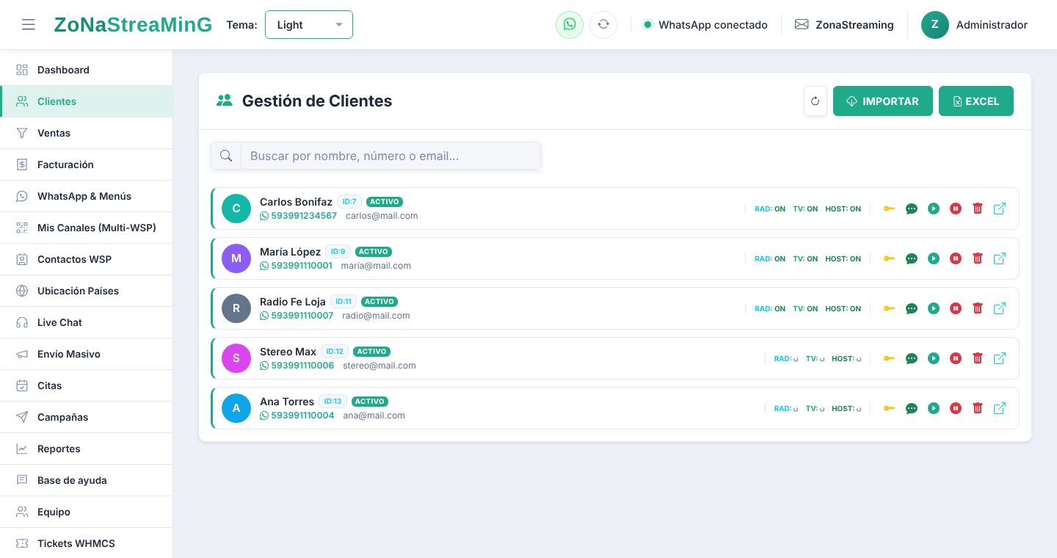Toggle HOST: ON for Radio Fe Loja
The width and height of the screenshot is (1057, 558).
click(843, 308)
